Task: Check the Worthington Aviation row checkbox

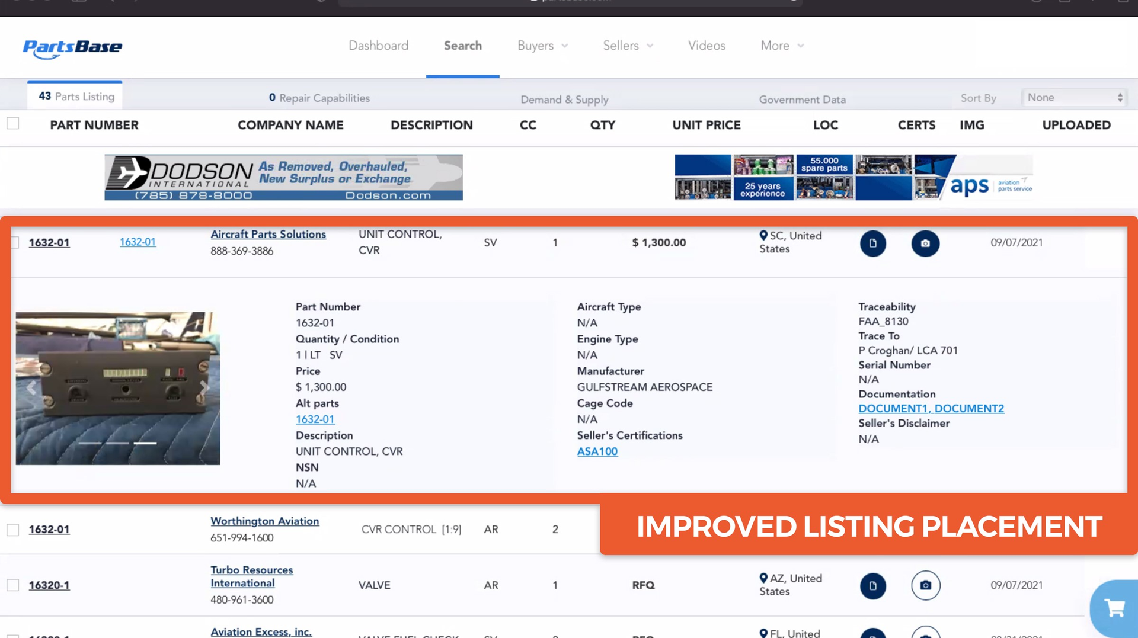Action: [13, 530]
